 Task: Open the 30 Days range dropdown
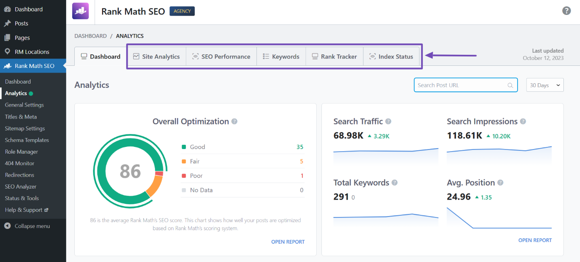click(545, 85)
